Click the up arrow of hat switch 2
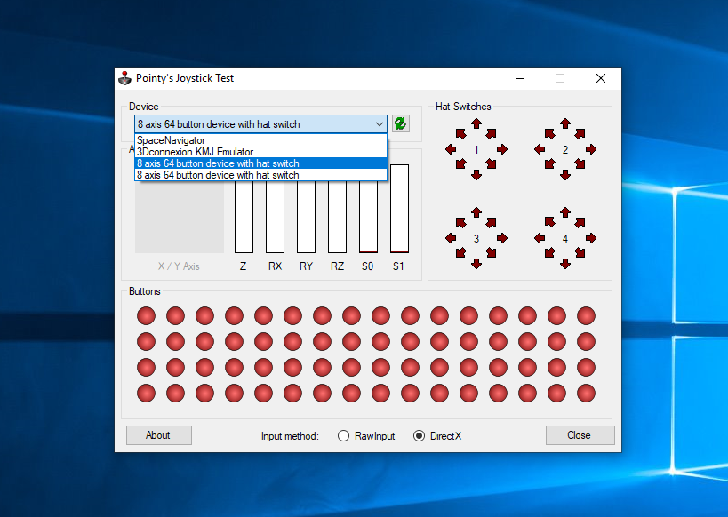 tap(565, 123)
